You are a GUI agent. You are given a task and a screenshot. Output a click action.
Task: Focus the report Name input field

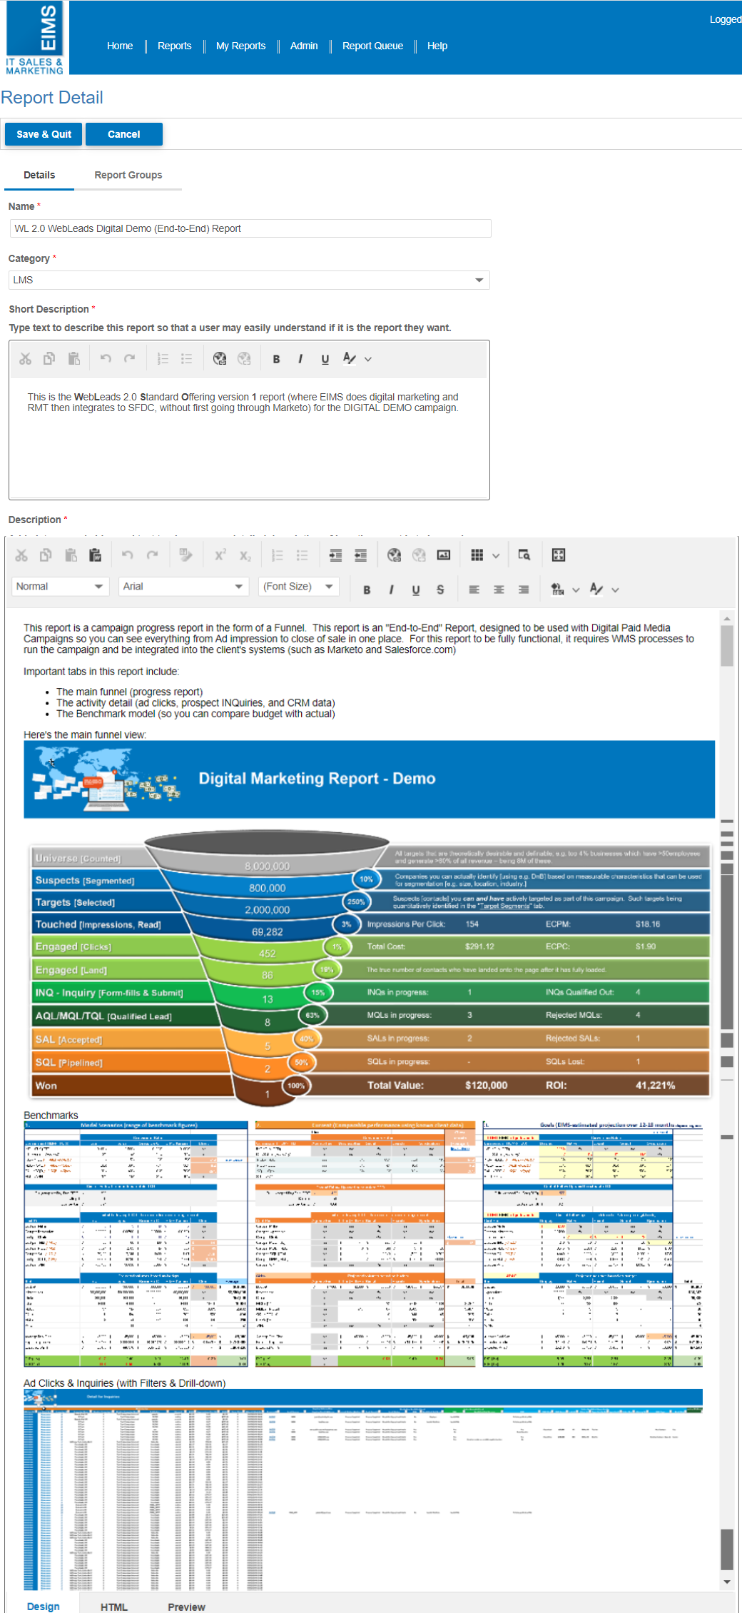[x=250, y=228]
